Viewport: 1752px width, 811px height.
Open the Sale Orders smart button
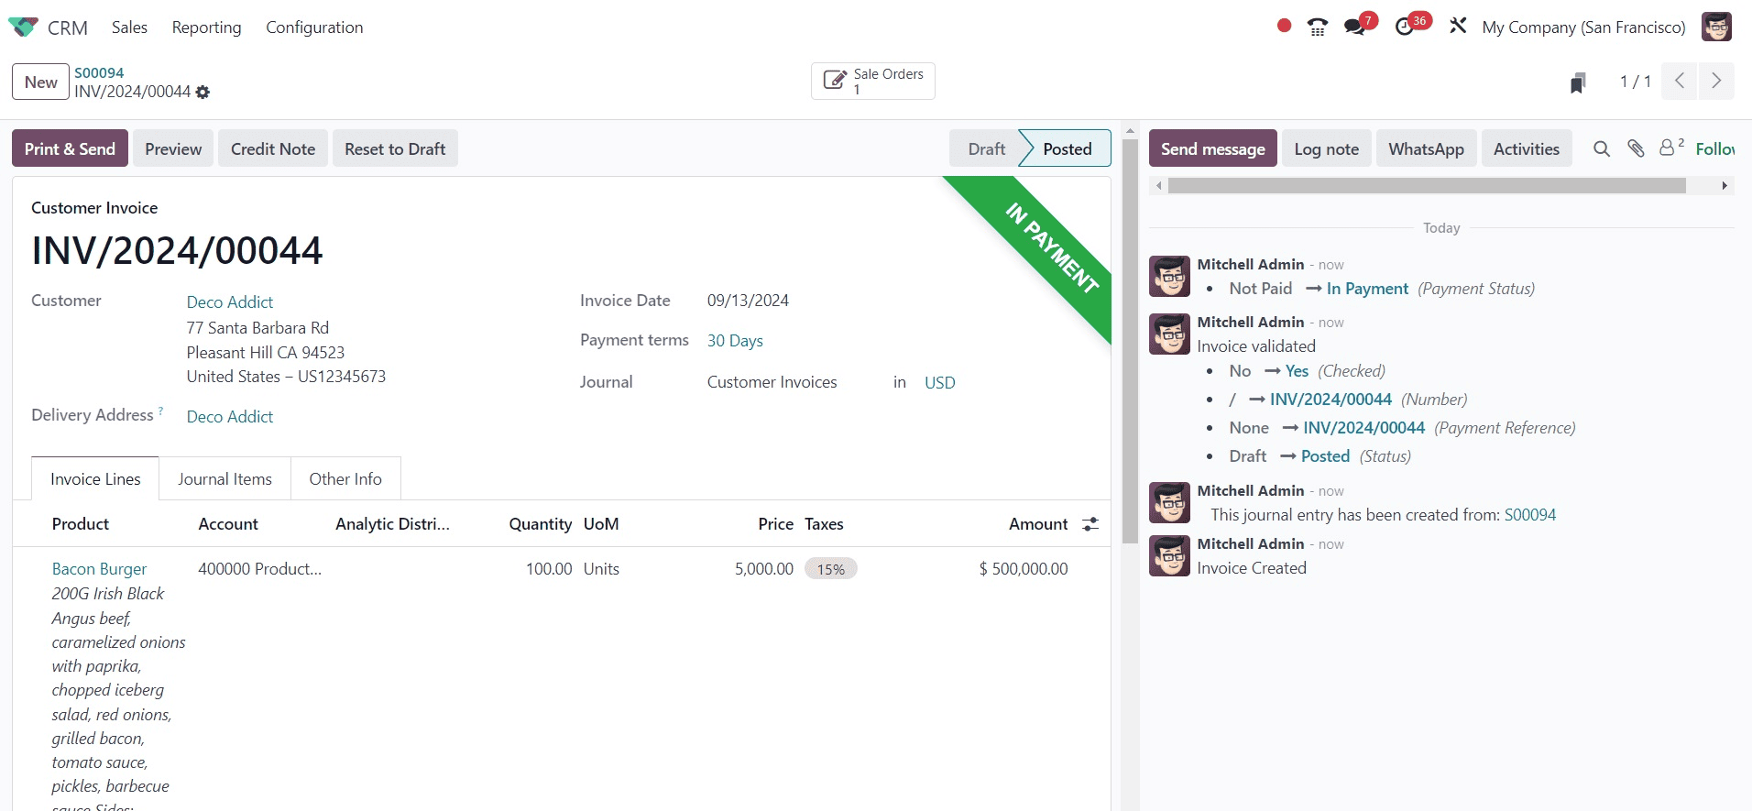[872, 81]
